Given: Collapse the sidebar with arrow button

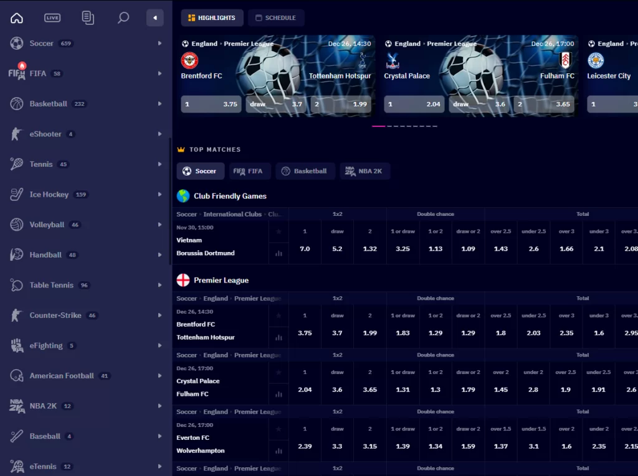Looking at the screenshot, I should [x=155, y=18].
